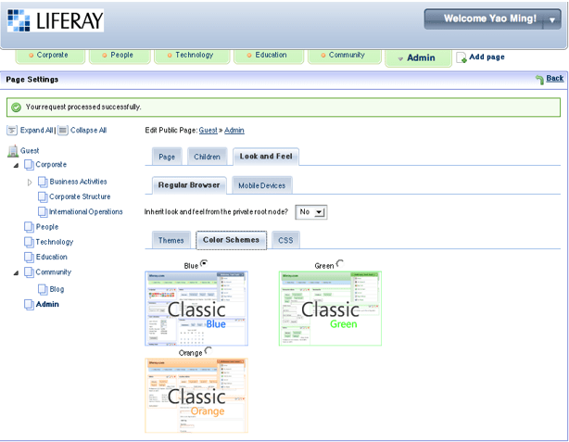Click the Add page icon
This screenshot has height=442, width=569.
point(462,57)
